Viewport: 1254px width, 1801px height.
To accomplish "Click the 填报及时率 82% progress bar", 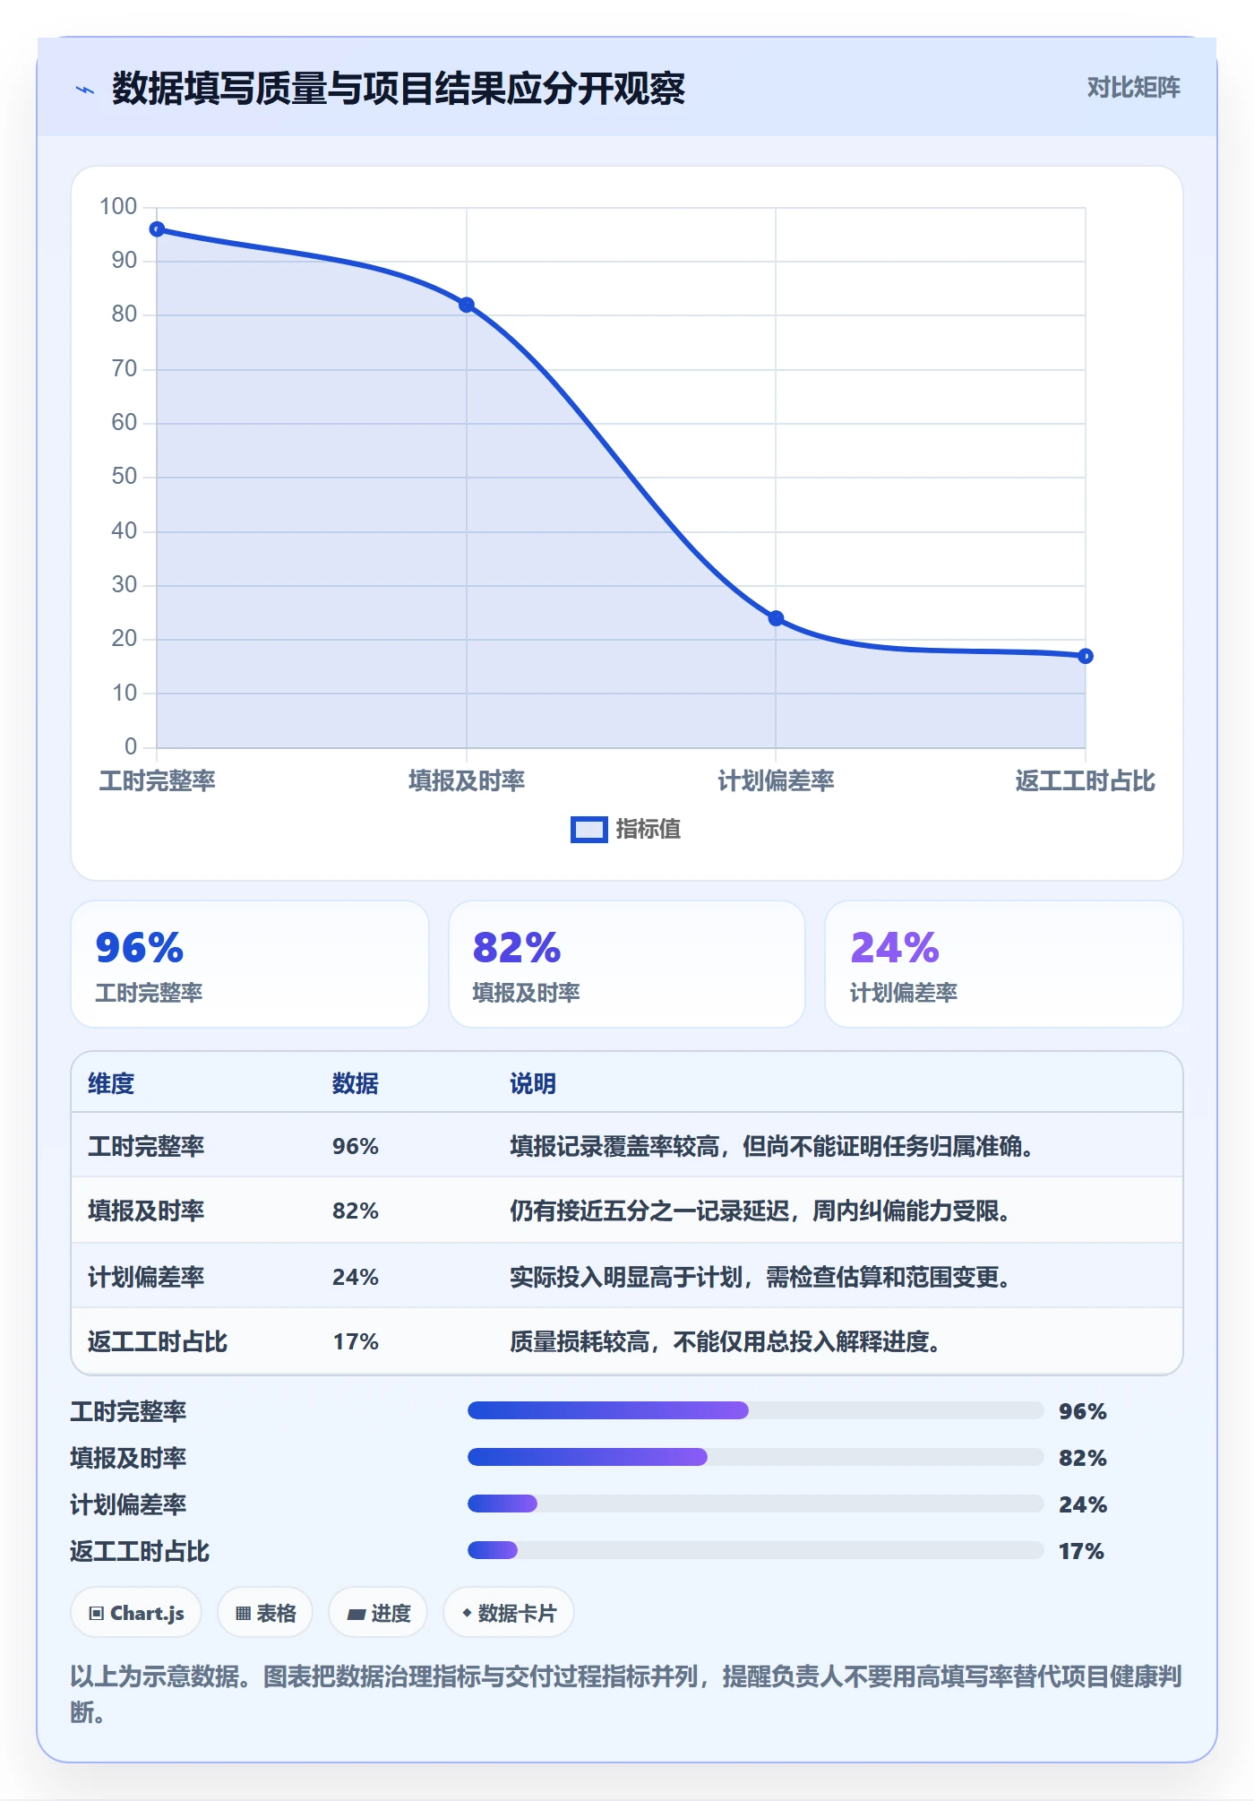I will [x=755, y=1457].
